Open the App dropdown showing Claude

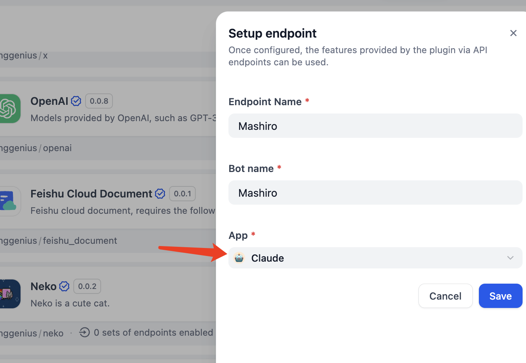tap(375, 258)
